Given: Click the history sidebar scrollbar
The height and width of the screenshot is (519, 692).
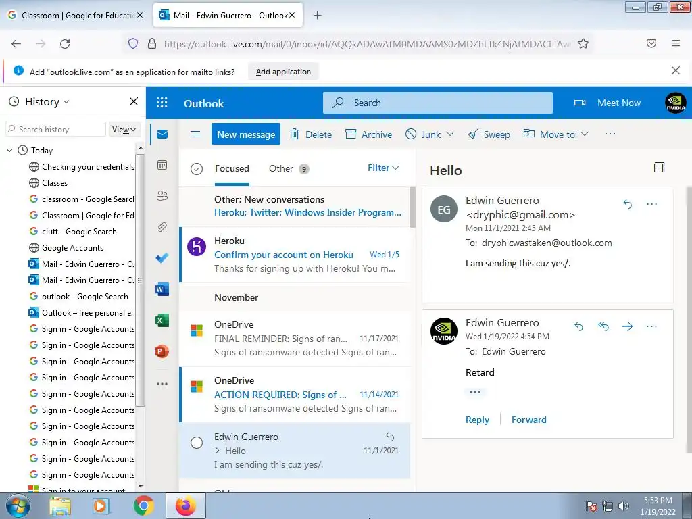Looking at the screenshot, I should [x=140, y=280].
